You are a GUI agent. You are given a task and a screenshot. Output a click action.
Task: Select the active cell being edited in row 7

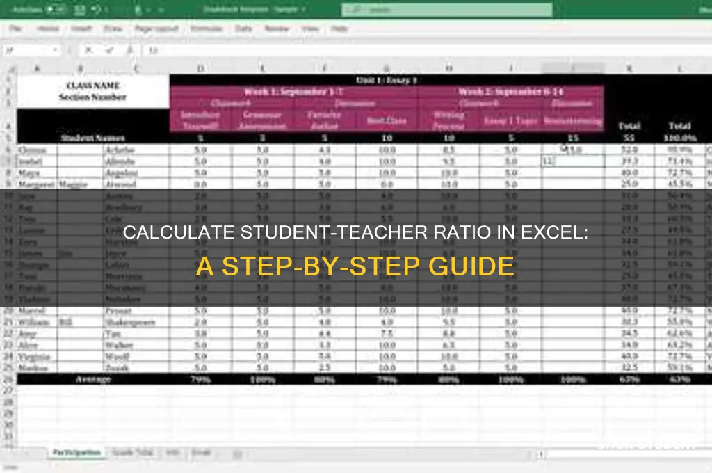click(573, 161)
